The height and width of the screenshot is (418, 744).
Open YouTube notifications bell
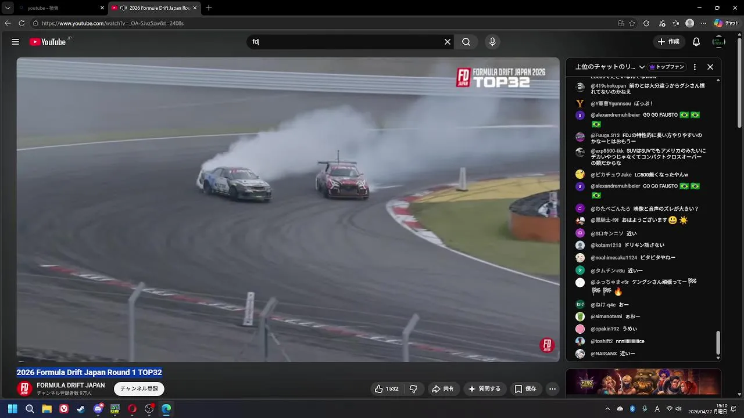[696, 42]
